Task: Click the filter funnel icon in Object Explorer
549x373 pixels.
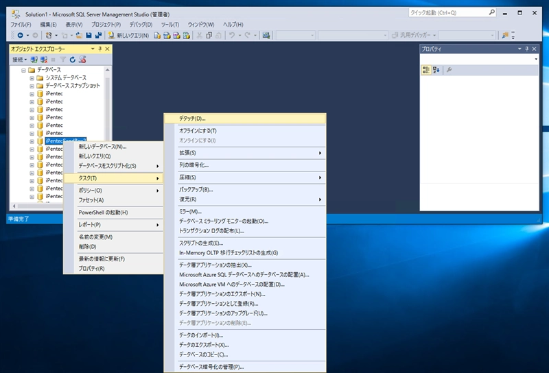Action: (62, 60)
